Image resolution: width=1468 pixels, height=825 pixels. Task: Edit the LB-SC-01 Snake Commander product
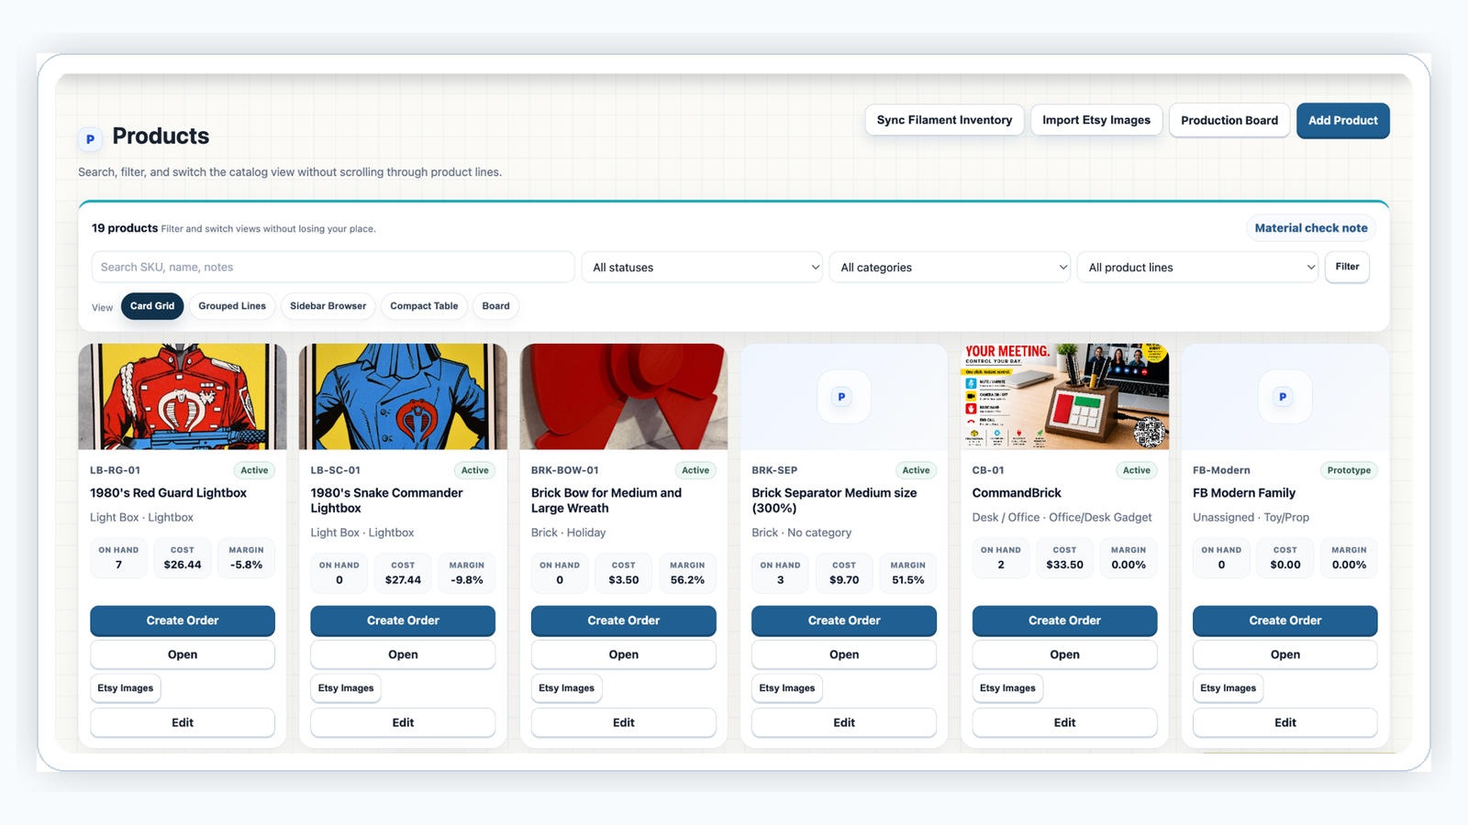point(403,722)
